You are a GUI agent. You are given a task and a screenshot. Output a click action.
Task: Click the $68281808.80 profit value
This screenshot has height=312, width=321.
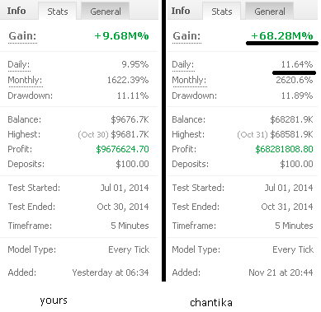click(x=284, y=149)
